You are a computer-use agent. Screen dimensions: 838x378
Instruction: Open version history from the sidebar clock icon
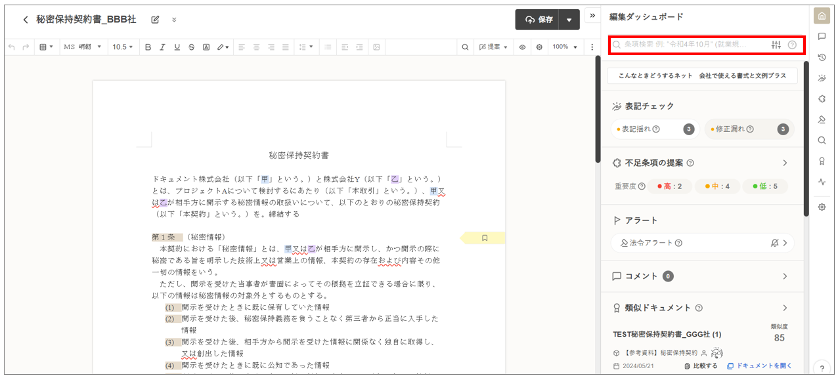[x=822, y=57]
